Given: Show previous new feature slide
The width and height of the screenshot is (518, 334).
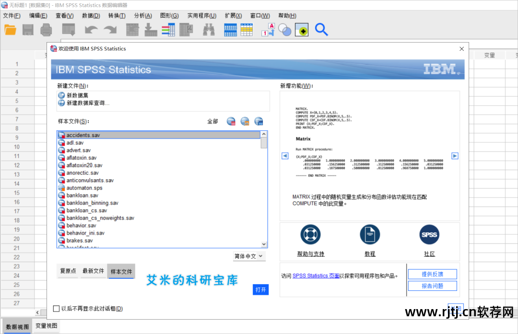Looking at the screenshot, I should pyautogui.click(x=285, y=156).
